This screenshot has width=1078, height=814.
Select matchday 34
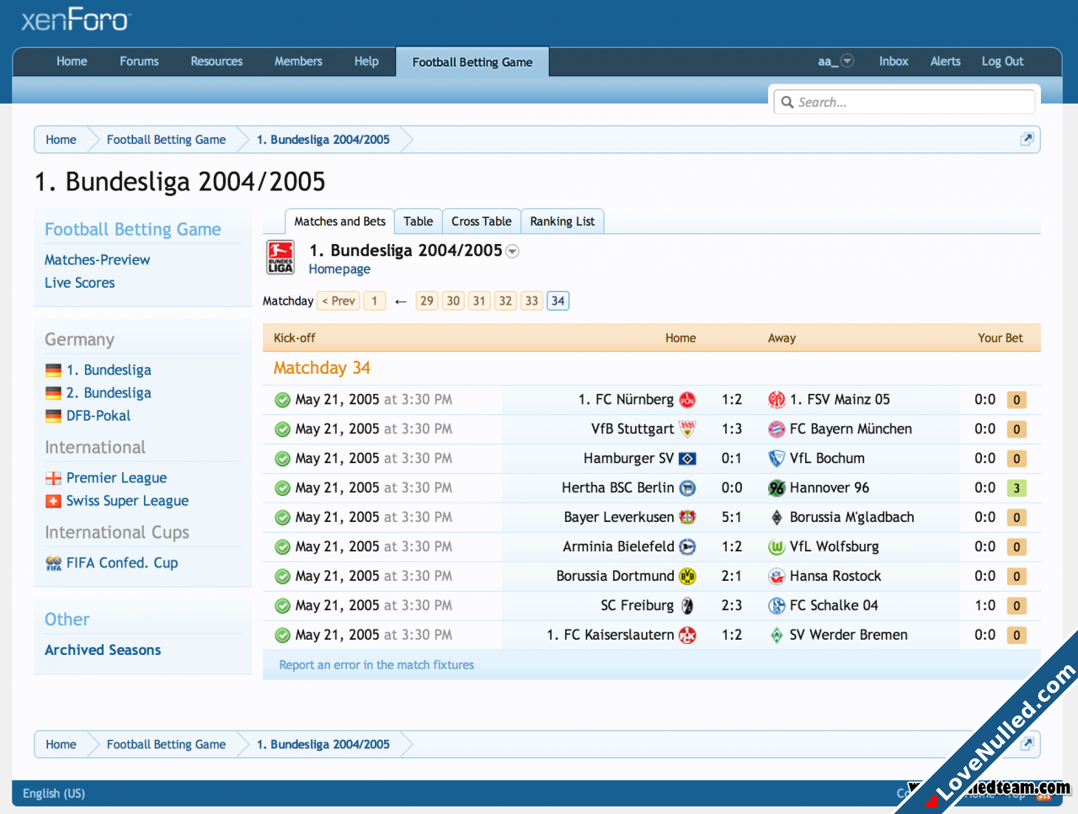point(558,301)
